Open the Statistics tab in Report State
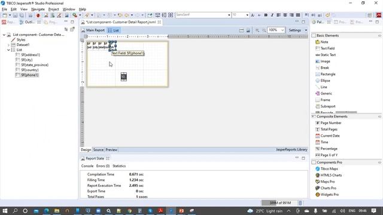 tap(119, 166)
